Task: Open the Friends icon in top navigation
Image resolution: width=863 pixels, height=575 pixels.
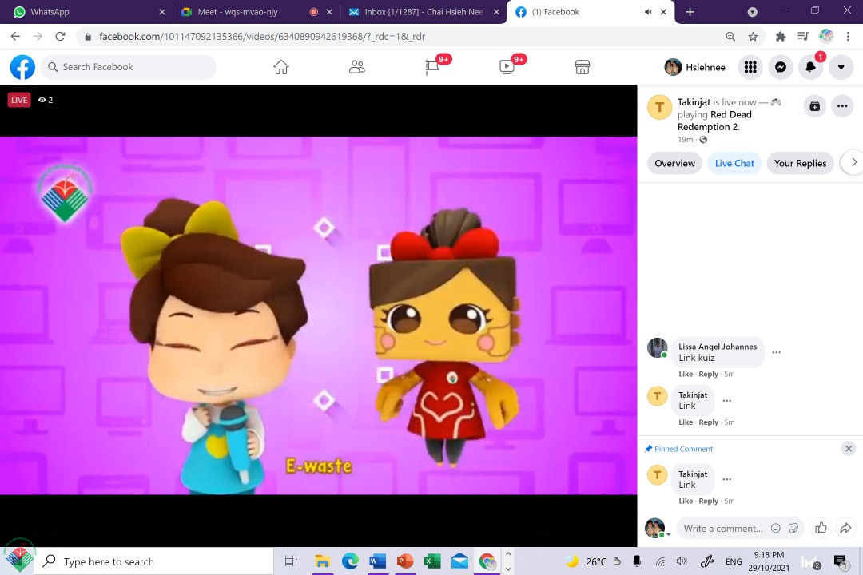Action: pyautogui.click(x=356, y=67)
